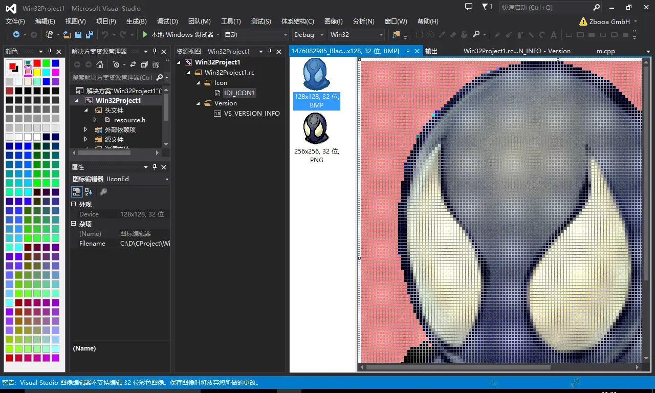Click the Open File folder icon
Image resolution: width=655 pixels, height=393 pixels.
coord(67,35)
